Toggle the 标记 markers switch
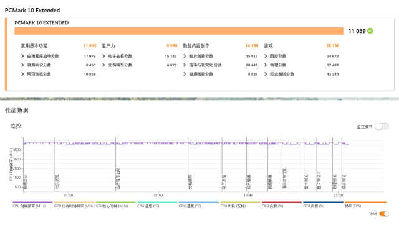 (x=384, y=214)
